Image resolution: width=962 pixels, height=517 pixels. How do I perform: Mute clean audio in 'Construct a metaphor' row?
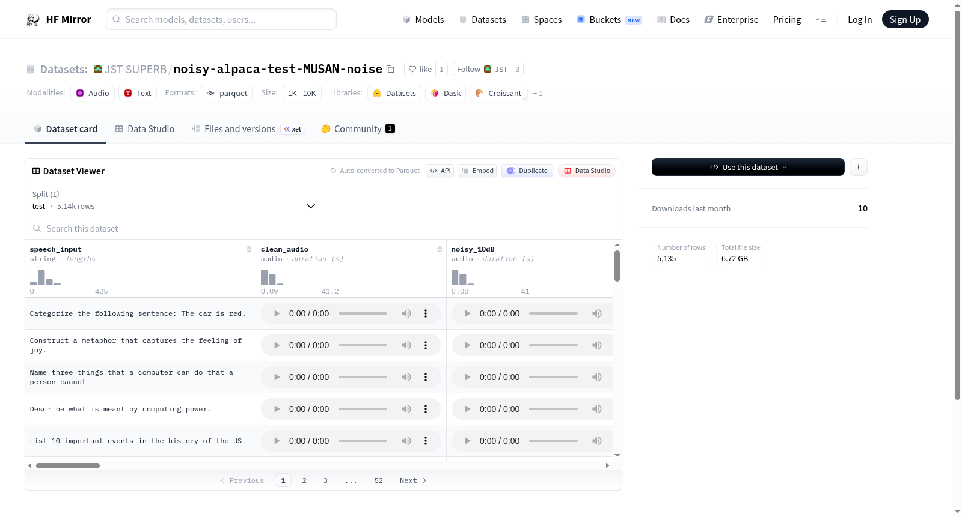click(x=406, y=345)
